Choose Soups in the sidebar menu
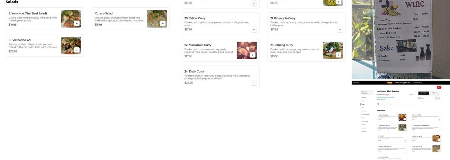This screenshot has height=160, width=450. 363,104
